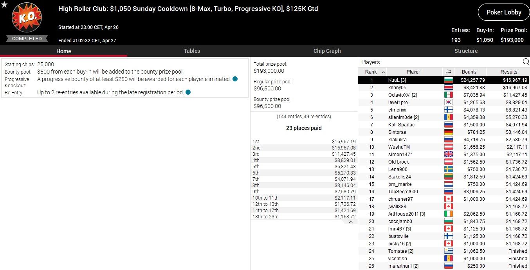Click the Poker Lobby button
This screenshot has height=270, width=530.
coord(503,12)
